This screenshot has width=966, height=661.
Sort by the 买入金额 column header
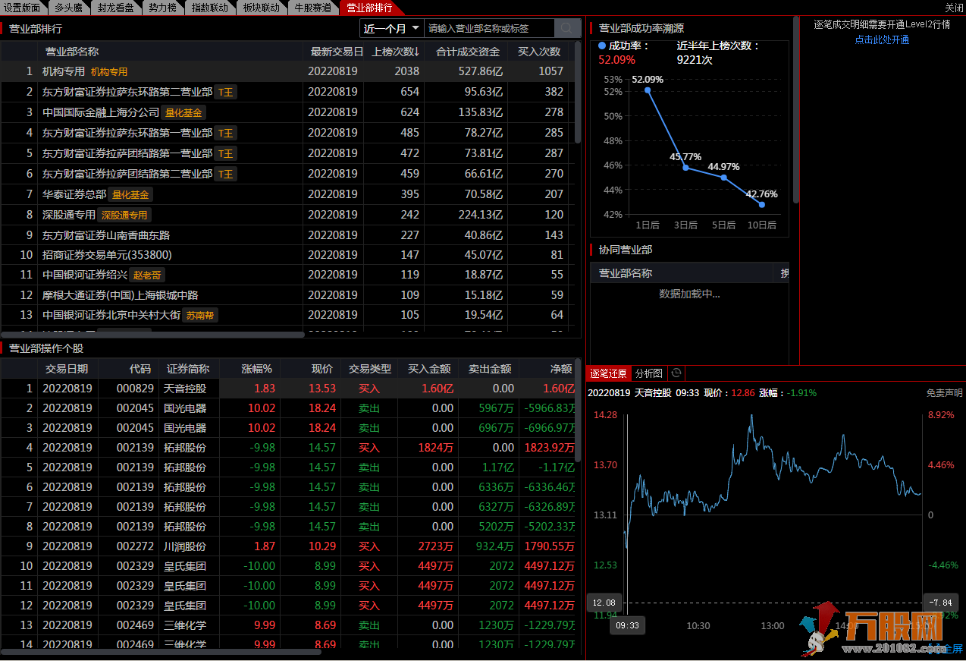point(428,369)
